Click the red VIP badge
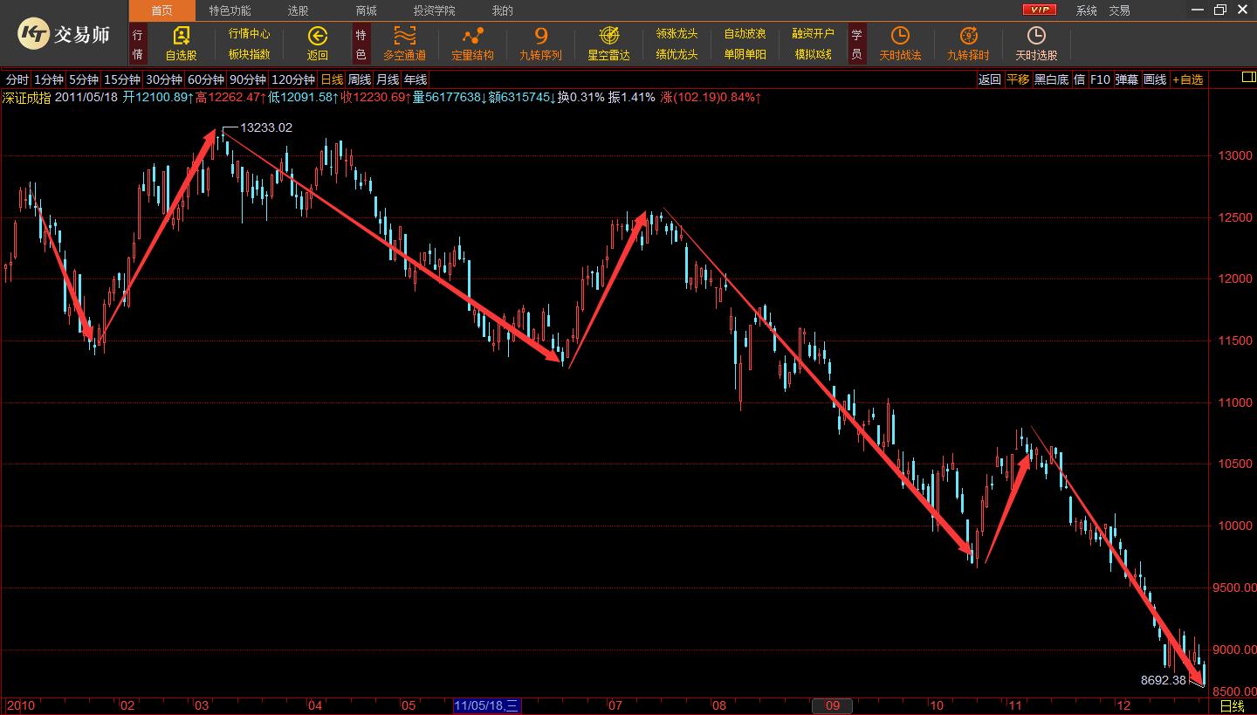 (x=1040, y=10)
